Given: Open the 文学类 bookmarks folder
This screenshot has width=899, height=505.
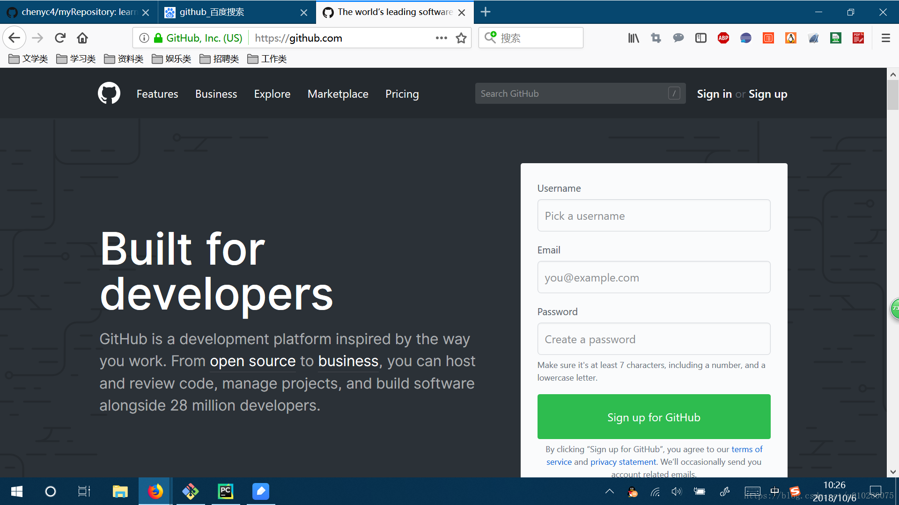Looking at the screenshot, I should [29, 58].
